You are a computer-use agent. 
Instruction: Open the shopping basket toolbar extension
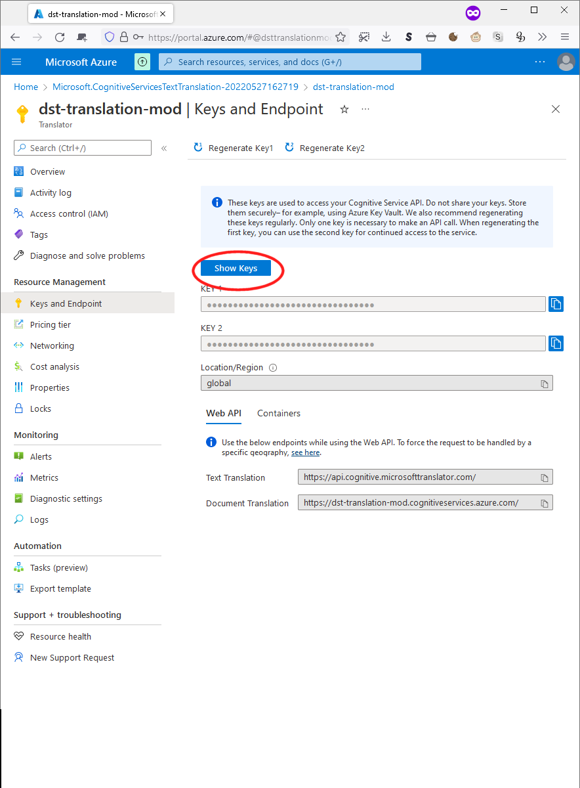coord(431,37)
